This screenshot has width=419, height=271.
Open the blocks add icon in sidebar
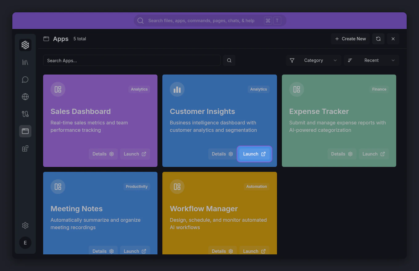click(x=25, y=149)
